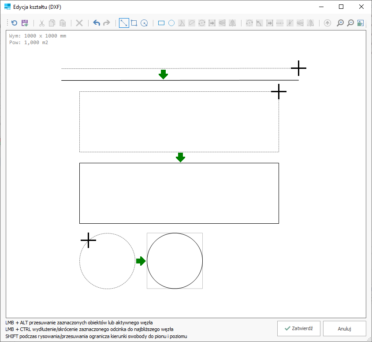Click the 'SHIFT podczas rysowania' hint line
The height and width of the screenshot is (342, 372).
coord(97,336)
